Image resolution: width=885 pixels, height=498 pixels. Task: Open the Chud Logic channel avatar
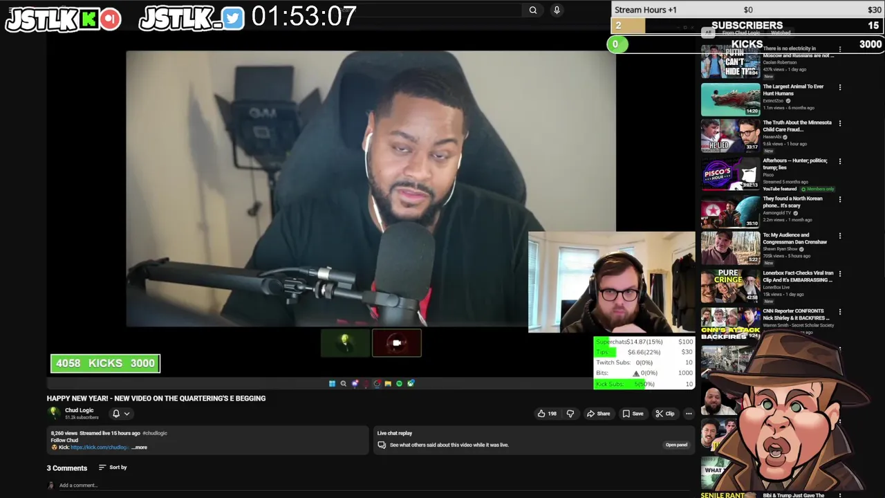click(53, 413)
